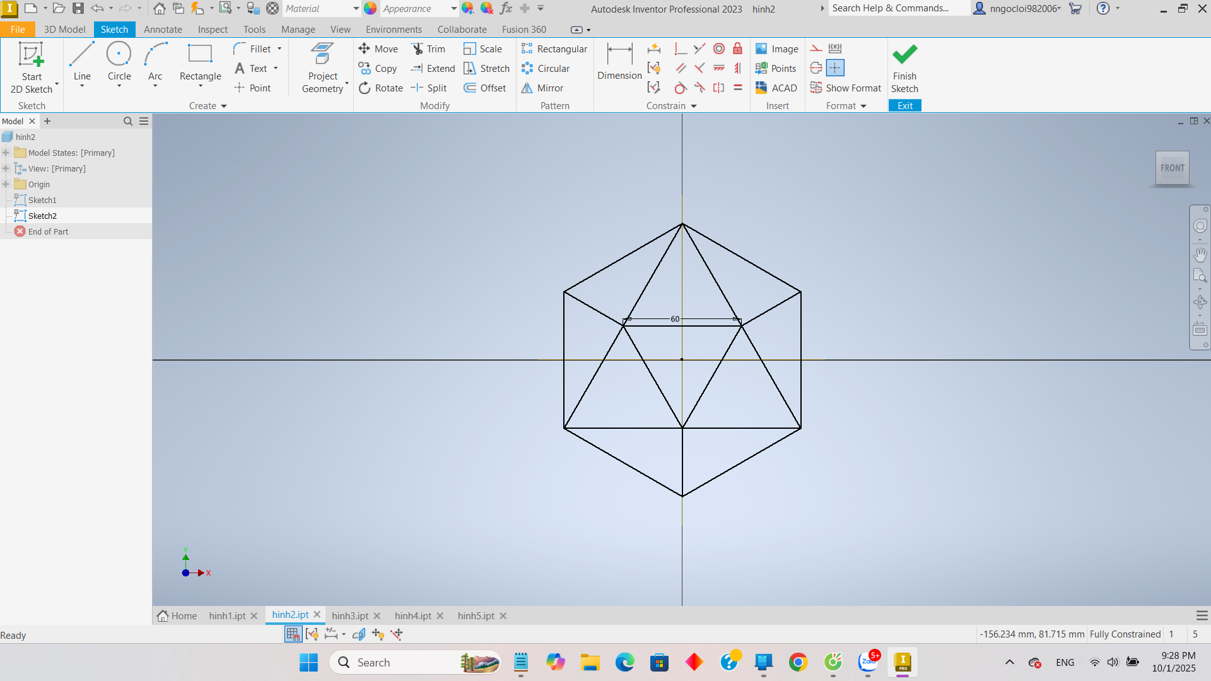Toggle Snap to Grid in status bar
The height and width of the screenshot is (681, 1211).
[293, 634]
